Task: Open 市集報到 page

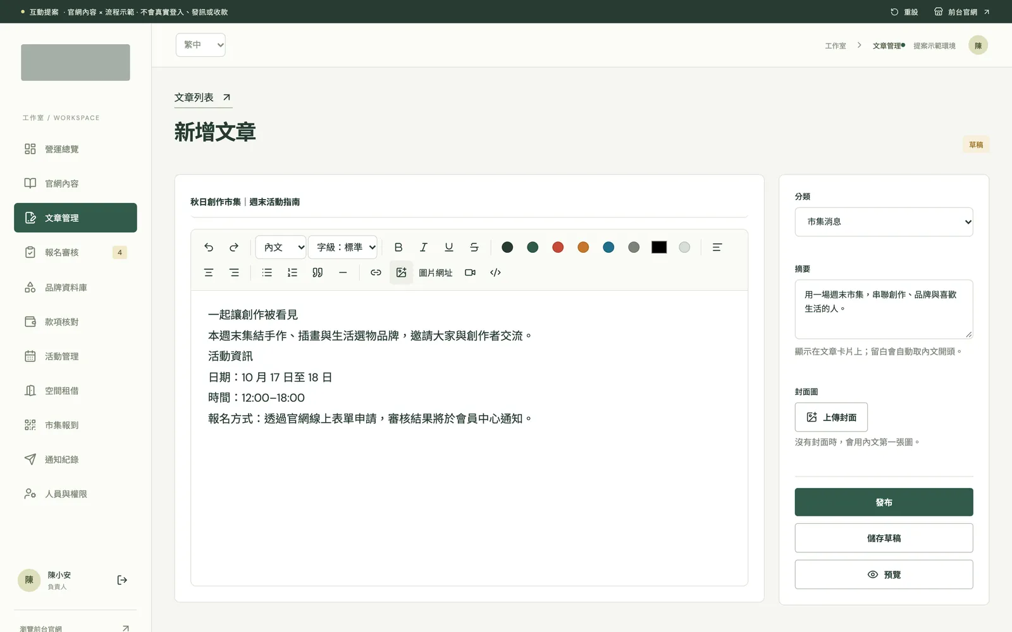Action: tap(75, 425)
